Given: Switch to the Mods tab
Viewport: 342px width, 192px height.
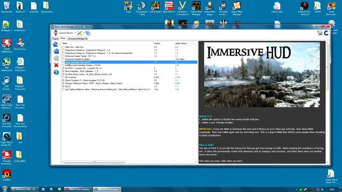Looking at the screenshot, I should point(63,38).
